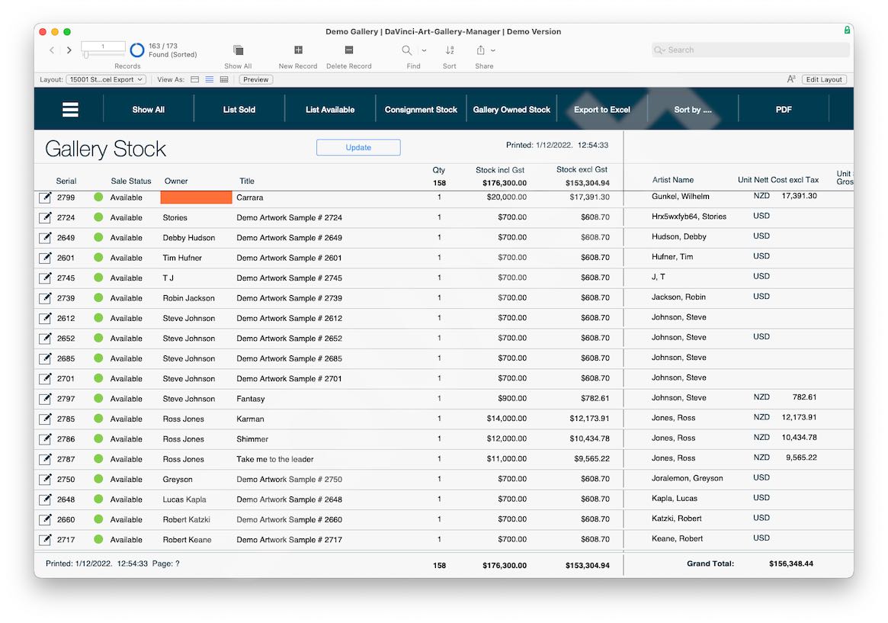Click the Delete Record toolbar icon

349,50
